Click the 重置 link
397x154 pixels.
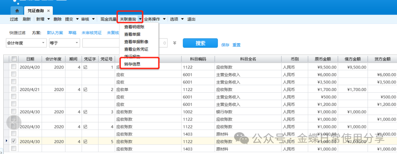pos(236,45)
